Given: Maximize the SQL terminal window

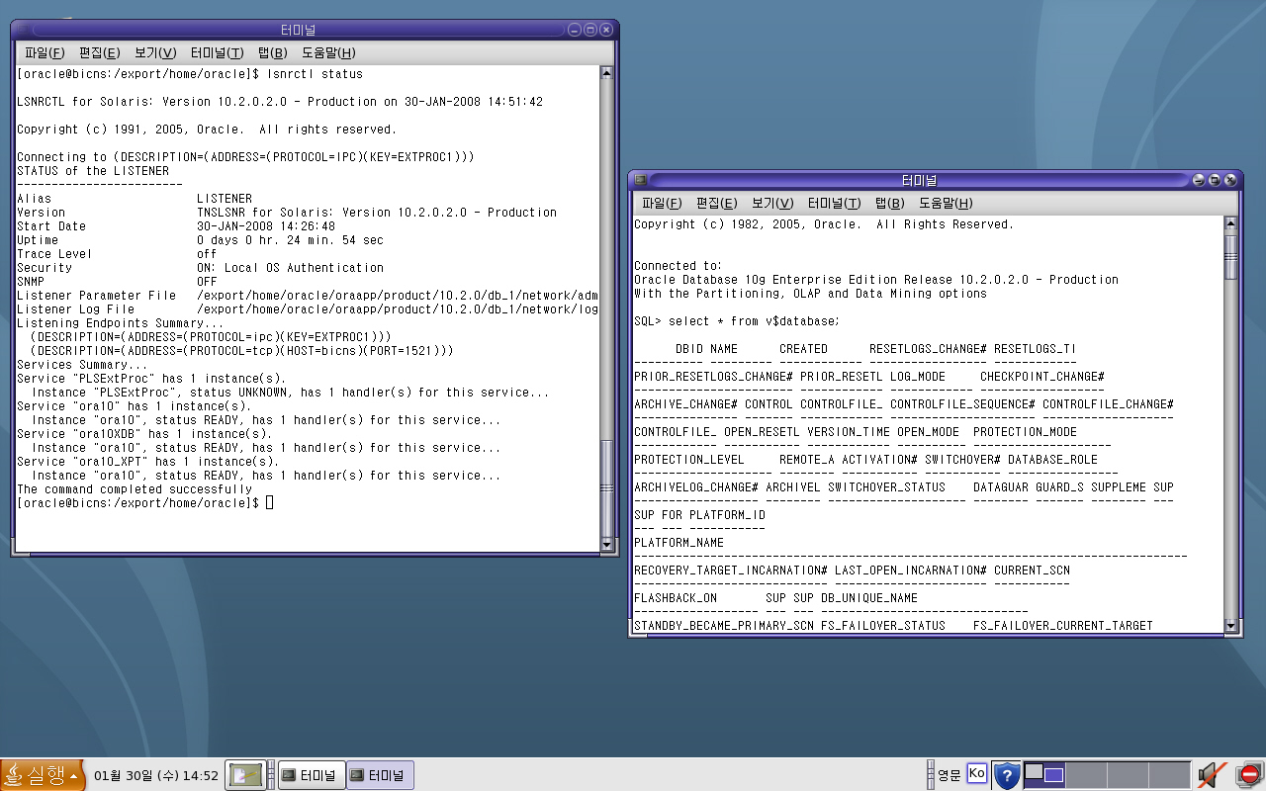Looking at the screenshot, I should [x=1214, y=180].
